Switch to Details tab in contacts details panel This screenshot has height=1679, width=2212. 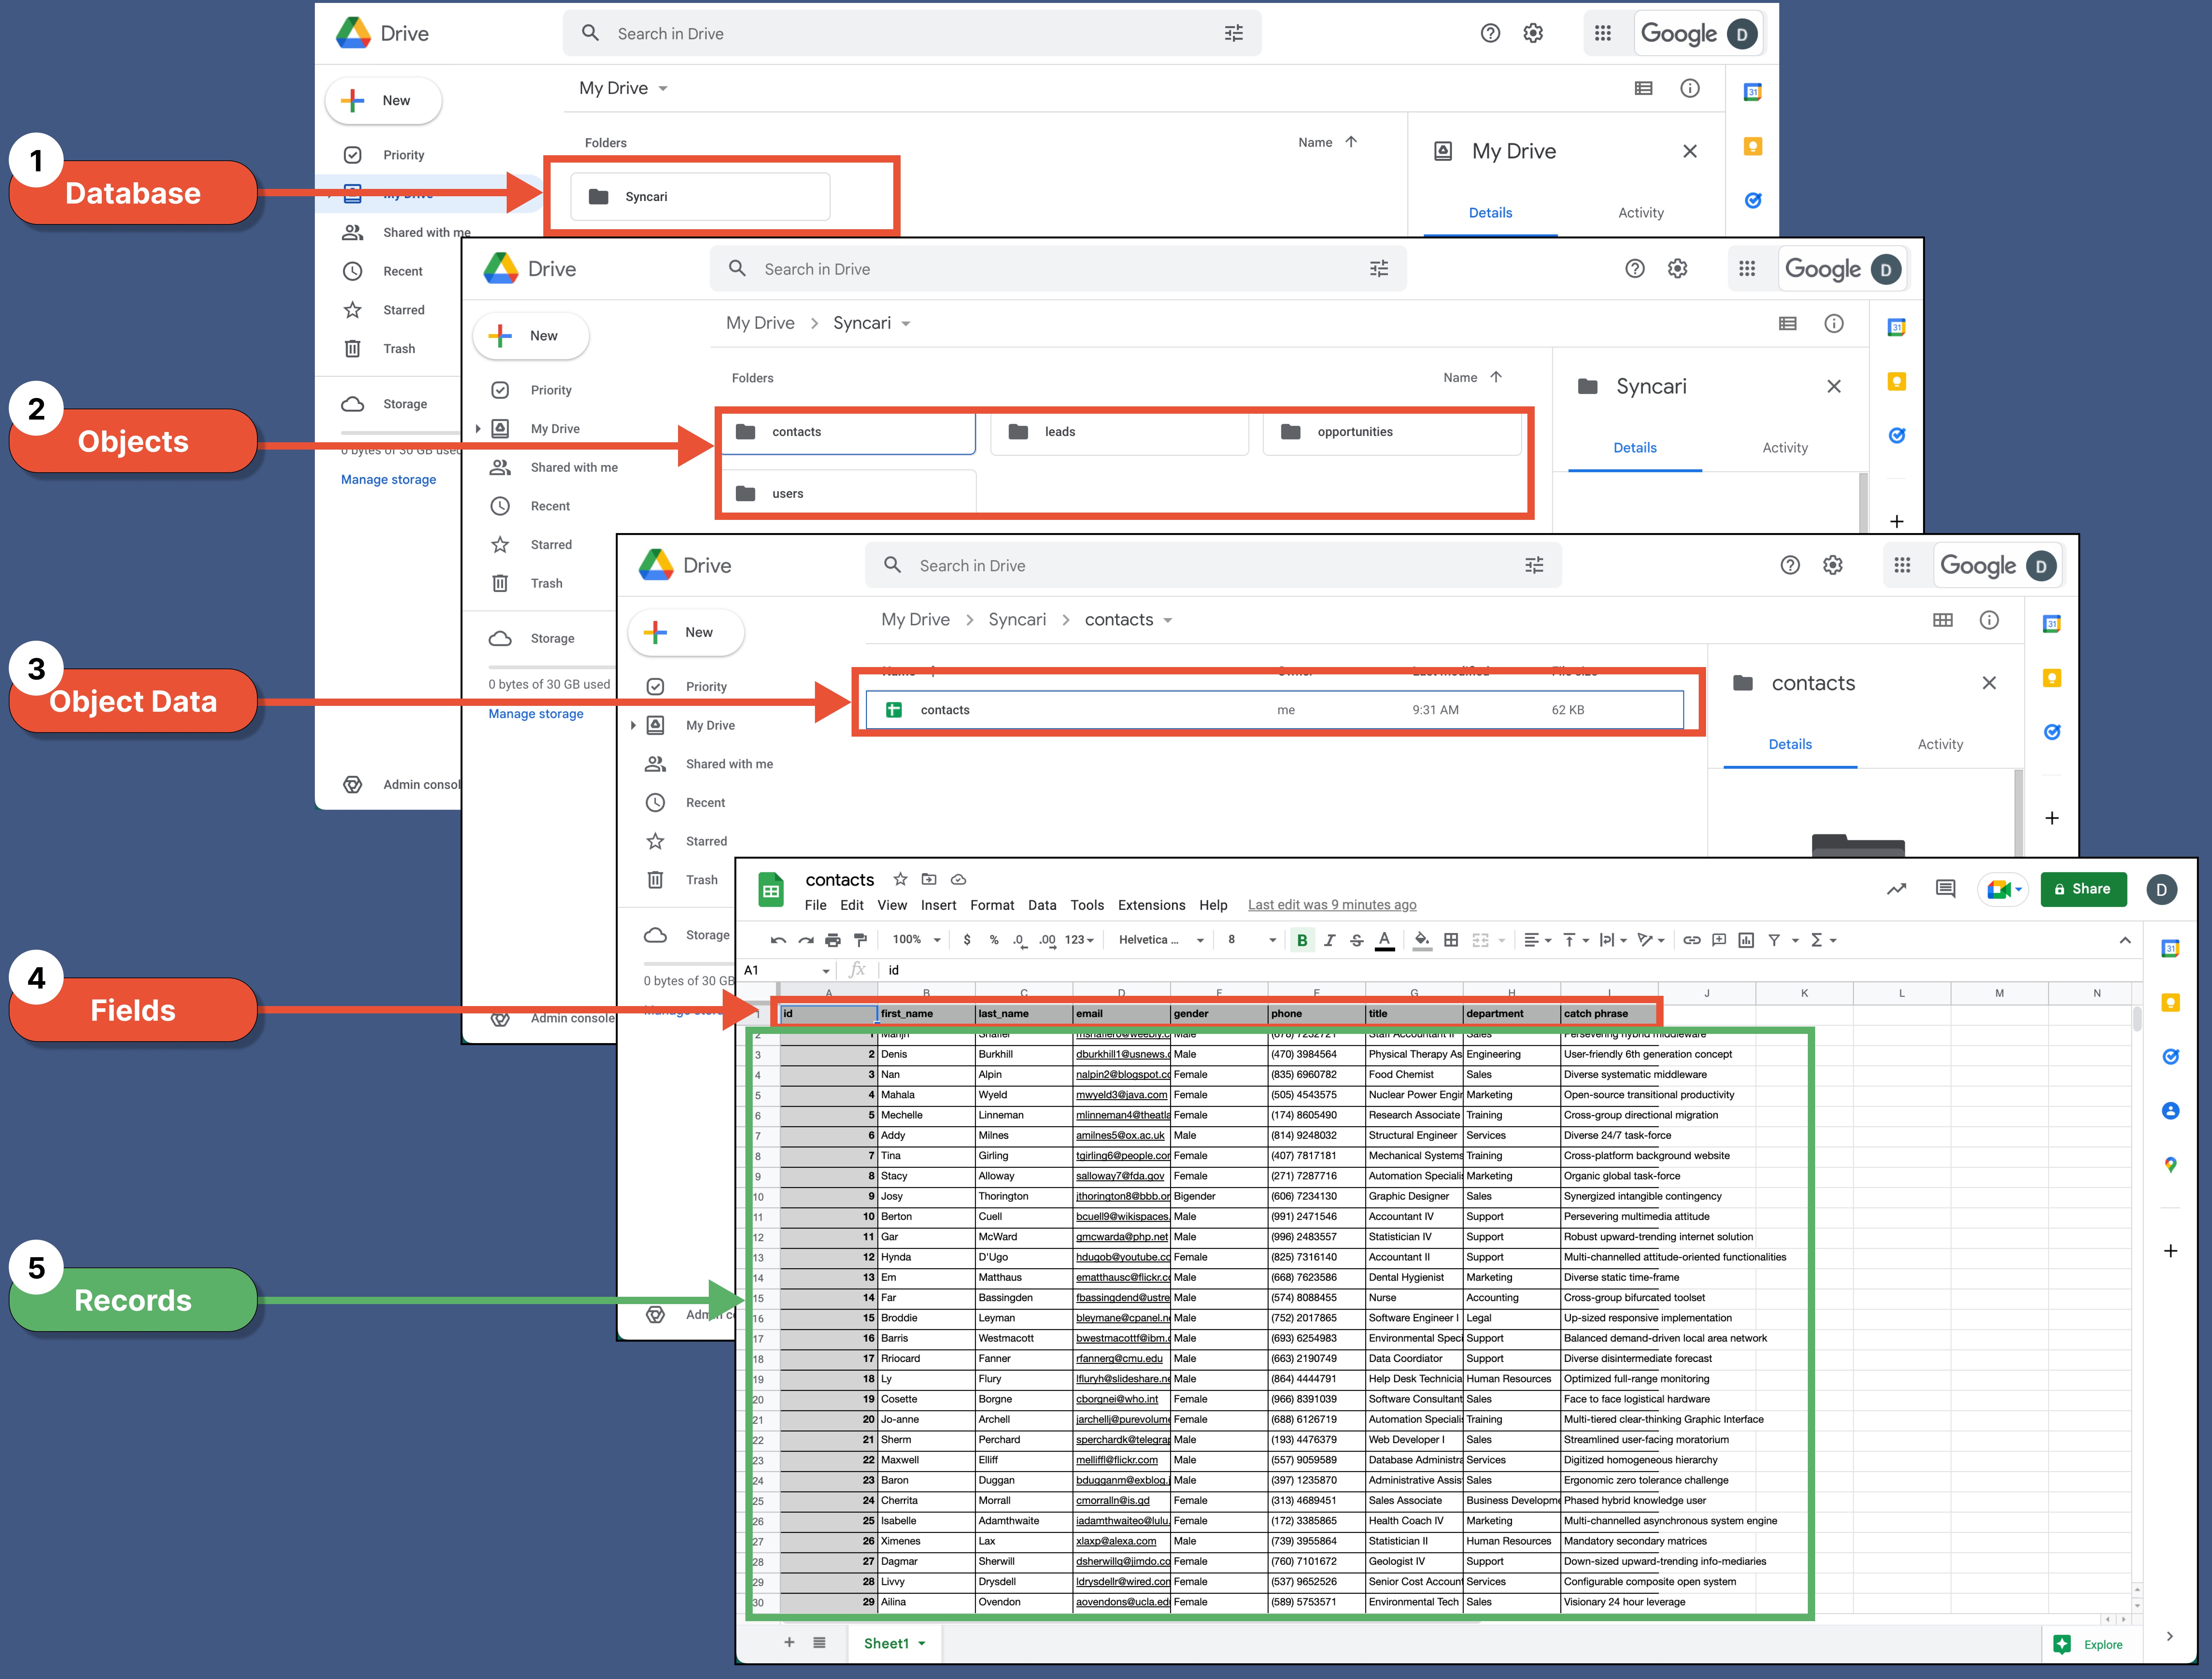click(x=1790, y=744)
